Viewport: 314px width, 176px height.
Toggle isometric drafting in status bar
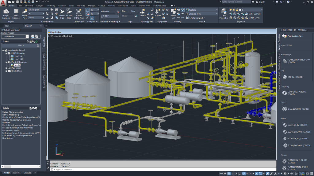(250, 174)
